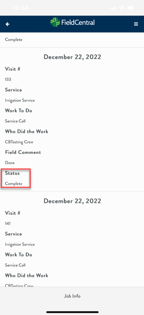Select the first Irrigation Service entry

click(20, 100)
